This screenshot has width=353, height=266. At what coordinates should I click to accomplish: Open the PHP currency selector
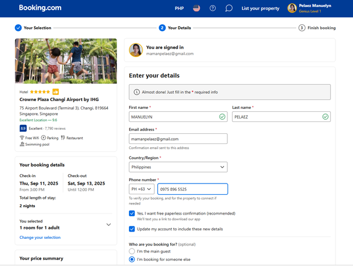[x=179, y=8]
